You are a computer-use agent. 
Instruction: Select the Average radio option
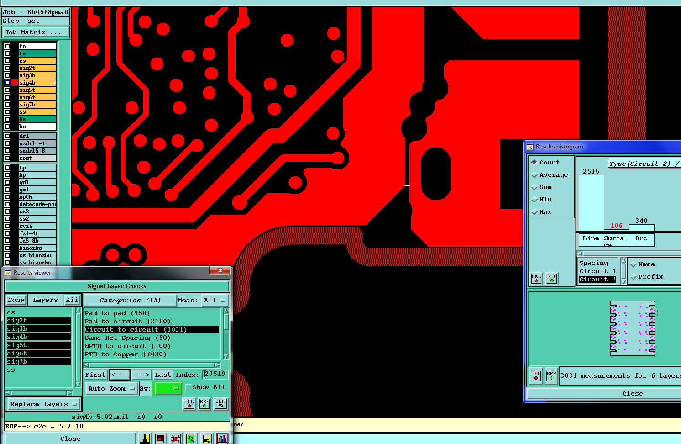coord(534,175)
